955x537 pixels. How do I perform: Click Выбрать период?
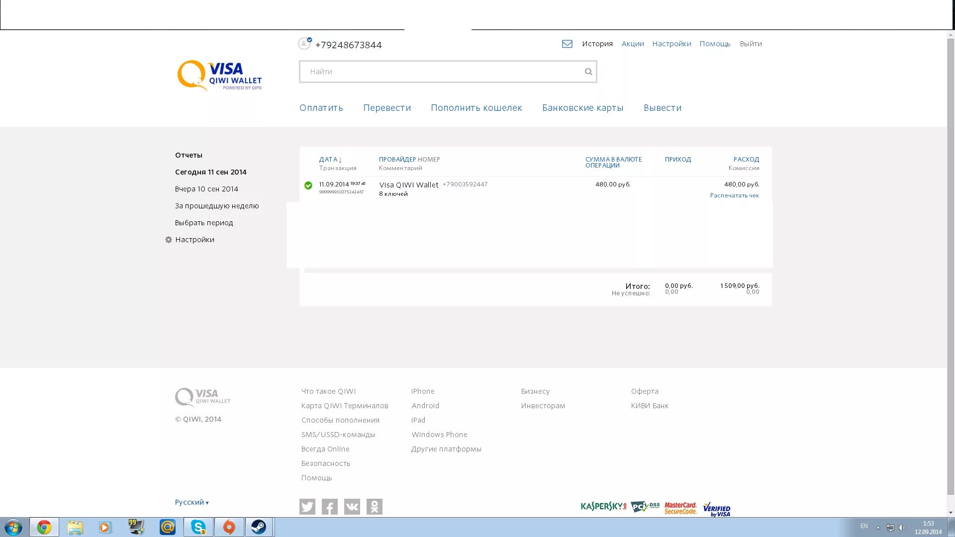click(x=204, y=223)
